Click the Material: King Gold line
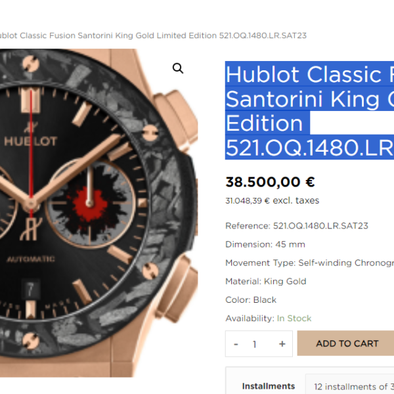The height and width of the screenshot is (394, 394). tap(266, 281)
